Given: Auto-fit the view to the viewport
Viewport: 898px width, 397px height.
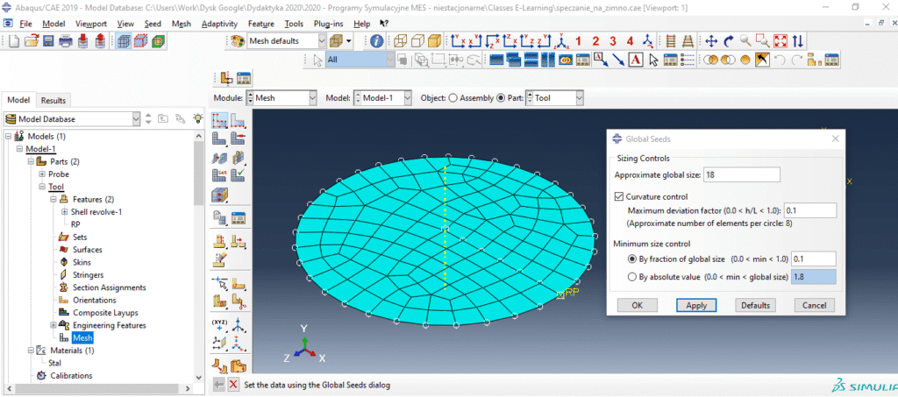Looking at the screenshot, I should pyautogui.click(x=780, y=41).
